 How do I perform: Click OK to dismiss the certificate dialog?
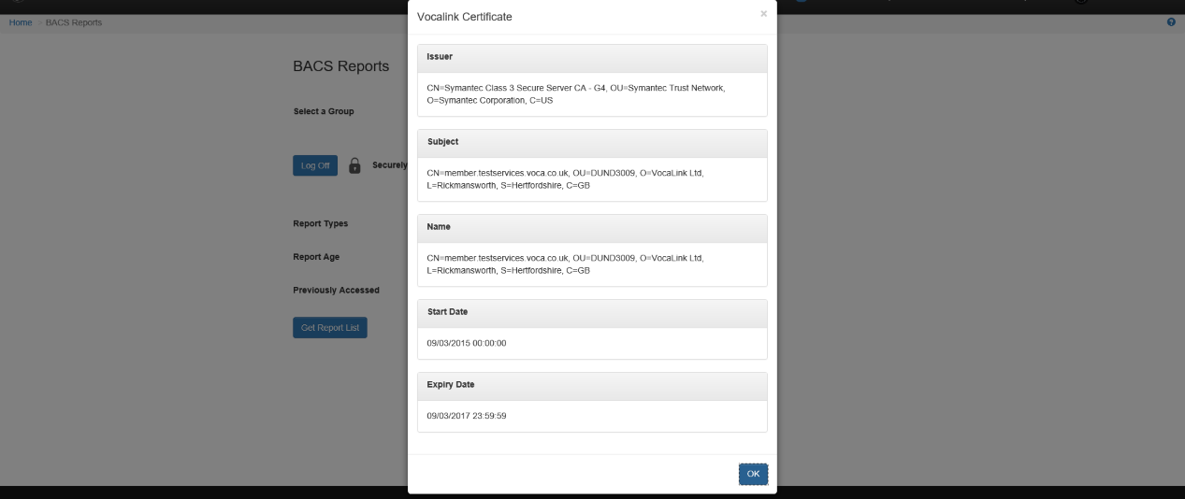pyautogui.click(x=753, y=474)
